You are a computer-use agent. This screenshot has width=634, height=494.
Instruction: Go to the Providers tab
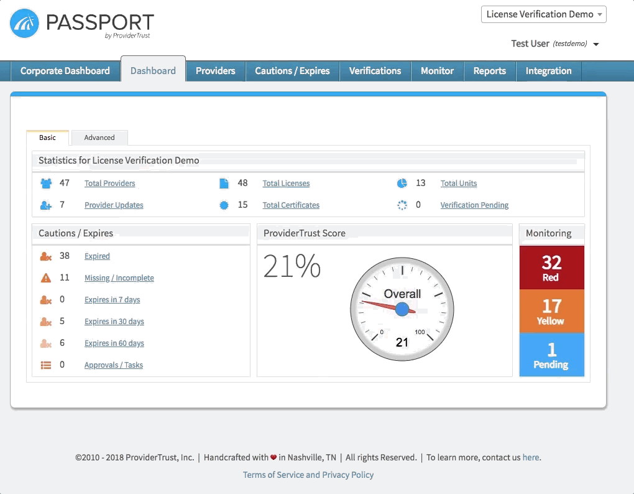tap(216, 71)
